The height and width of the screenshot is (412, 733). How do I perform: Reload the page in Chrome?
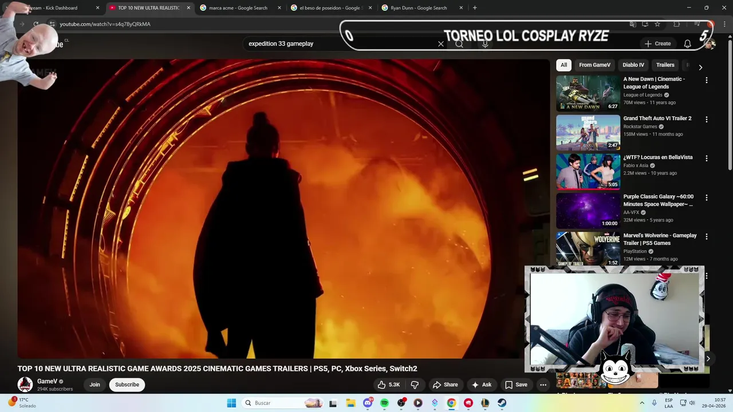point(36,24)
